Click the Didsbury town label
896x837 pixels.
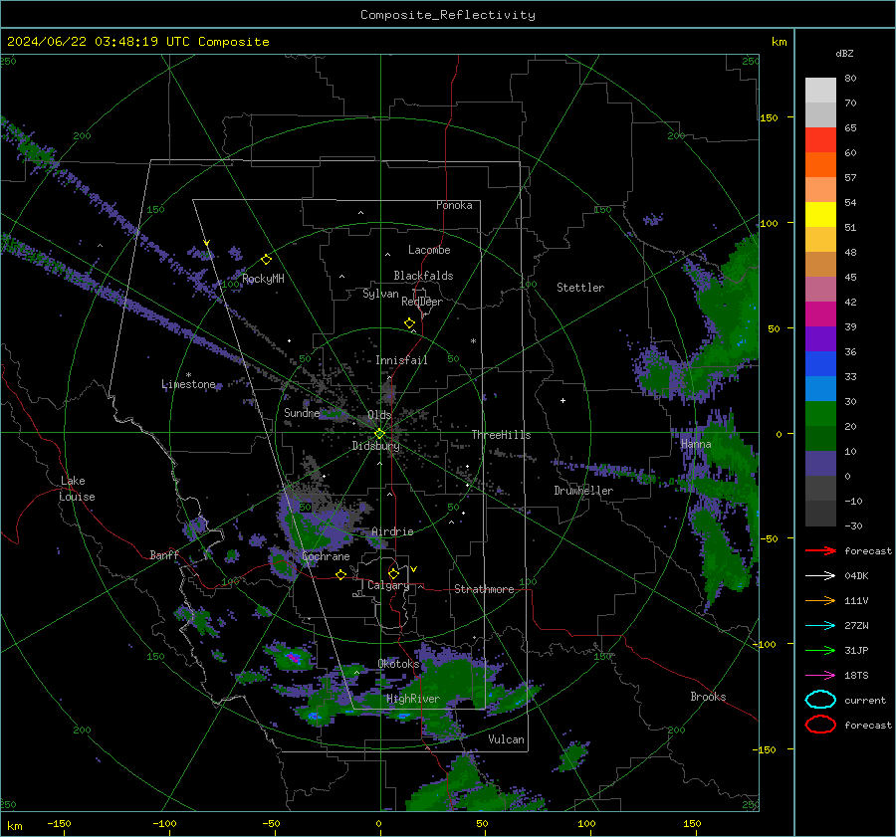375,446
